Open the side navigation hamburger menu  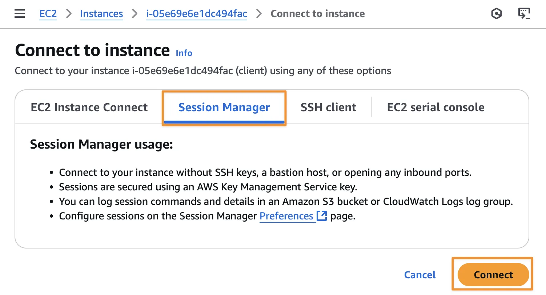click(20, 14)
